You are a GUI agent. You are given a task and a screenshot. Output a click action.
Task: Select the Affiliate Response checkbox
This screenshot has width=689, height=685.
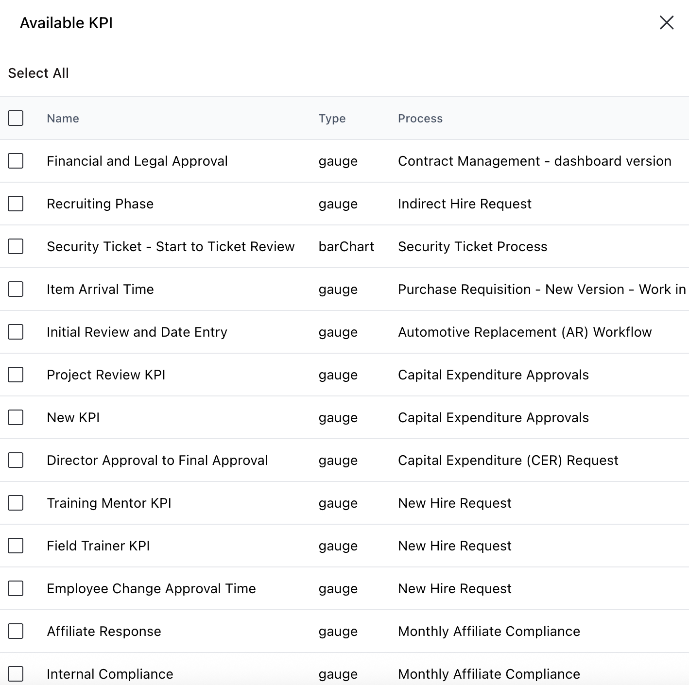pos(15,631)
